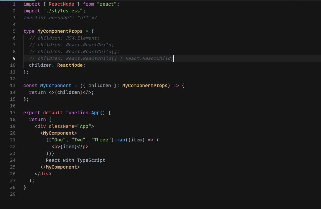Click the string "Two" on line 21

coord(78,140)
